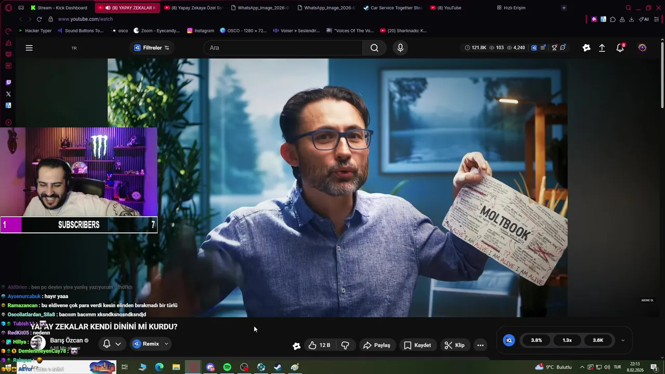Click the Klip clip button
Viewport: 665px width, 374px height.
(455, 345)
